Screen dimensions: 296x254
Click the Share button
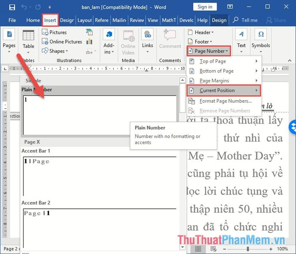pos(276,20)
